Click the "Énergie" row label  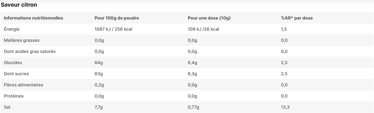(x=12, y=29)
